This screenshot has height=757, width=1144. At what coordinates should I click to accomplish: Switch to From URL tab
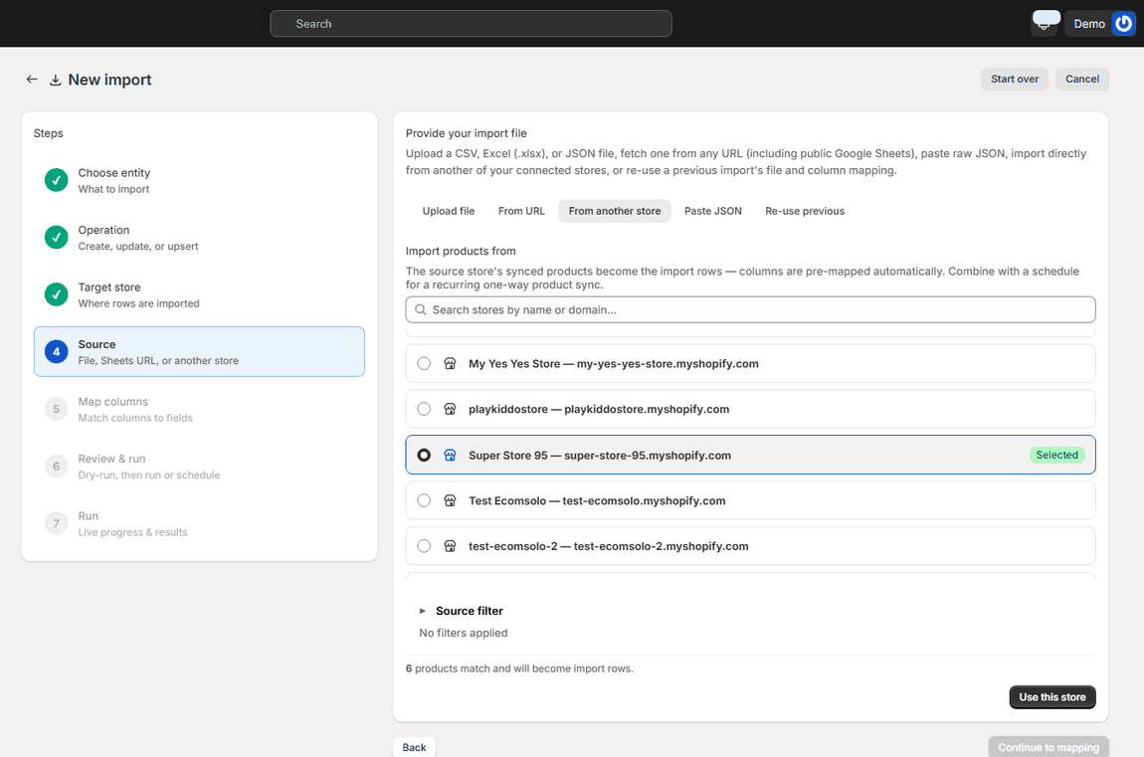(x=521, y=211)
